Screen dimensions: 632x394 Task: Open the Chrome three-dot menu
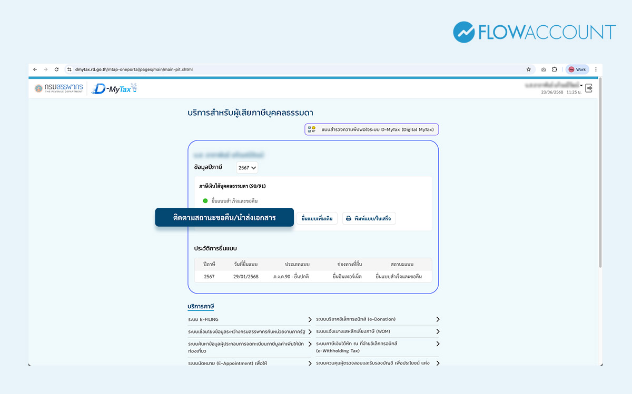pos(596,69)
